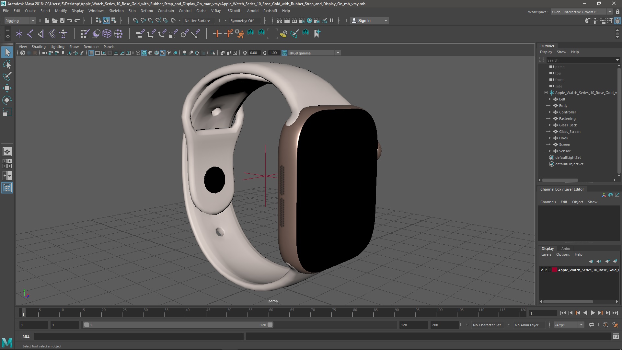Click the lock icon beside workspace selector

pos(617,12)
